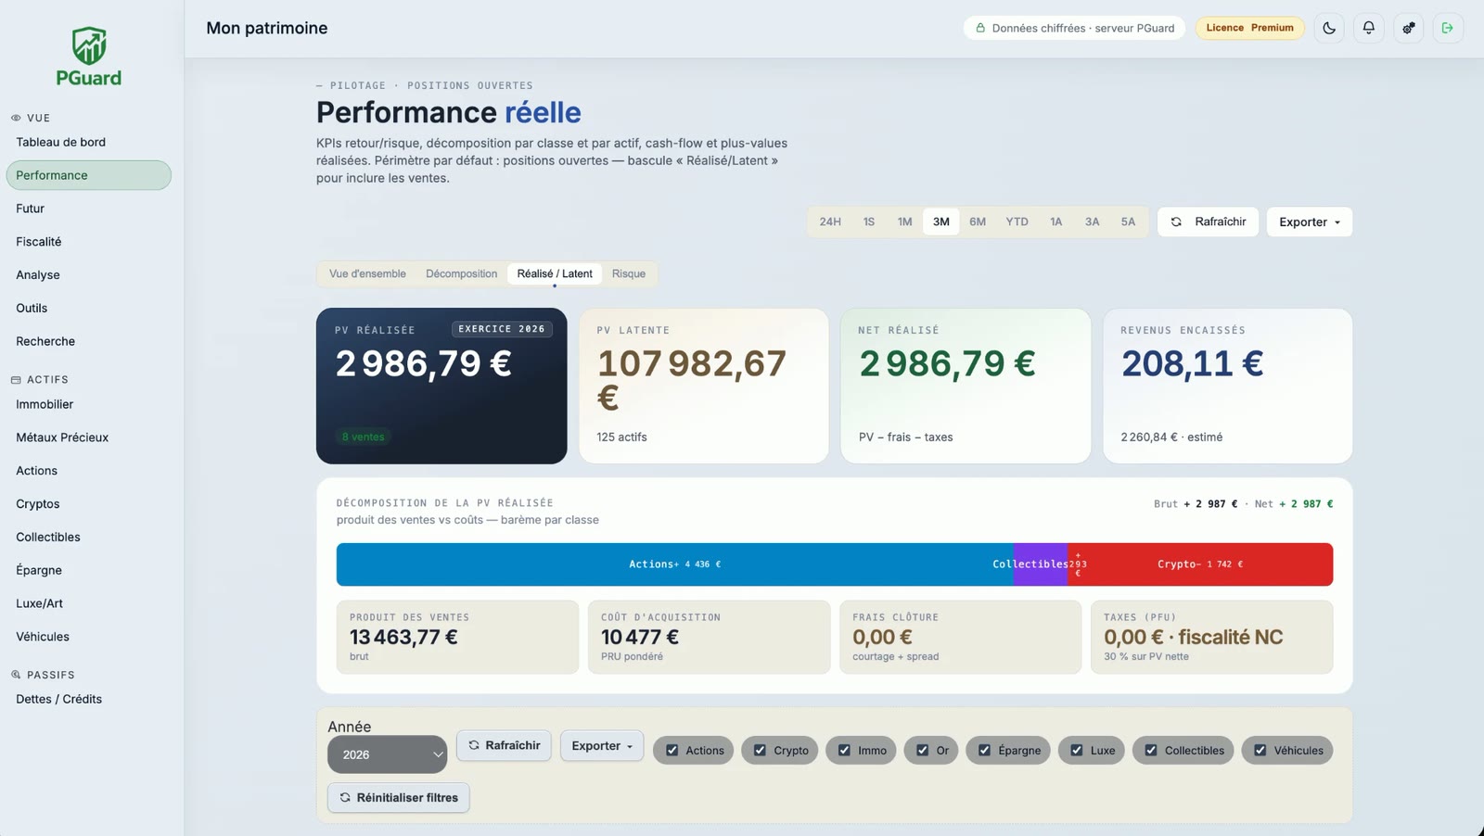Click the blue Actions bar segment
1484x836 pixels.
pos(675,564)
